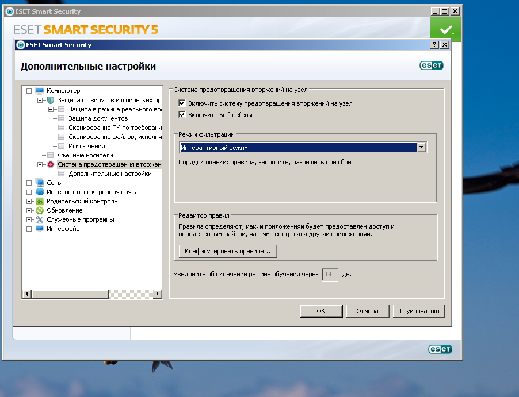Click the page icon beside Сканирование ПК по требованию
Viewport: 519px width, 397px height.
61,128
